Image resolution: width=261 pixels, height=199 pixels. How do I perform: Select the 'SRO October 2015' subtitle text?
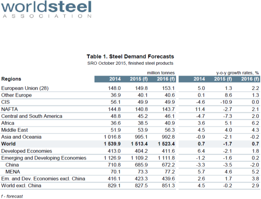tap(130, 63)
